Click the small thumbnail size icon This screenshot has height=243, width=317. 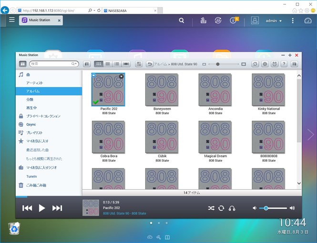click(204, 64)
